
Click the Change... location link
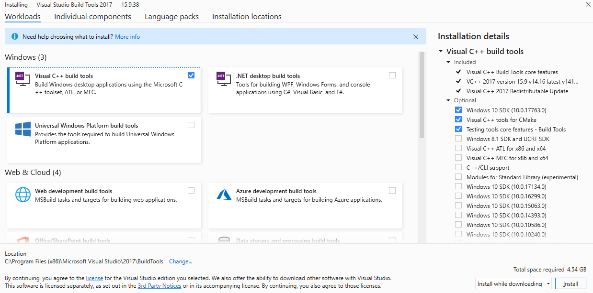click(181, 261)
